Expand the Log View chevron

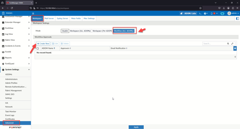[x=29, y=34]
